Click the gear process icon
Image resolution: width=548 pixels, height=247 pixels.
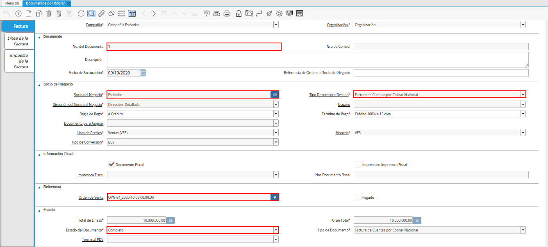click(280, 13)
